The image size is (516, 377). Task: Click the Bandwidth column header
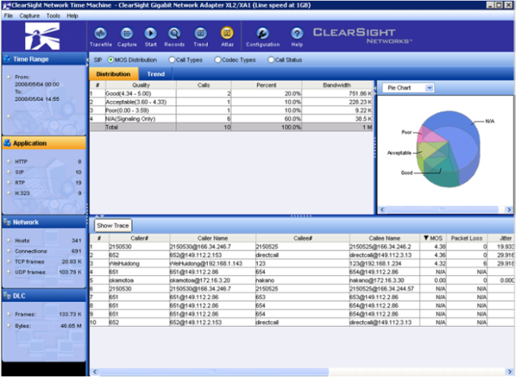click(337, 85)
